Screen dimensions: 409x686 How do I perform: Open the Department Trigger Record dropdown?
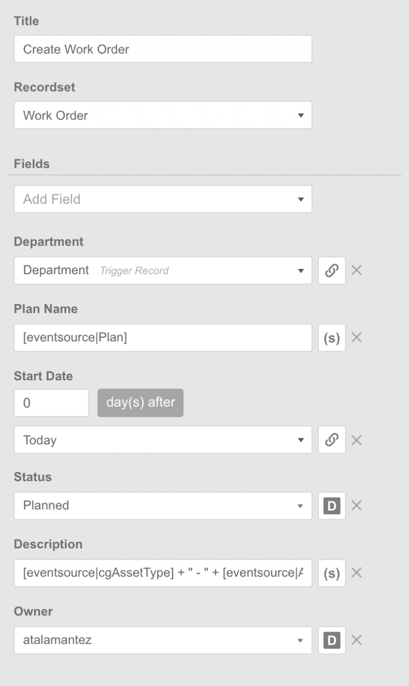click(x=162, y=270)
